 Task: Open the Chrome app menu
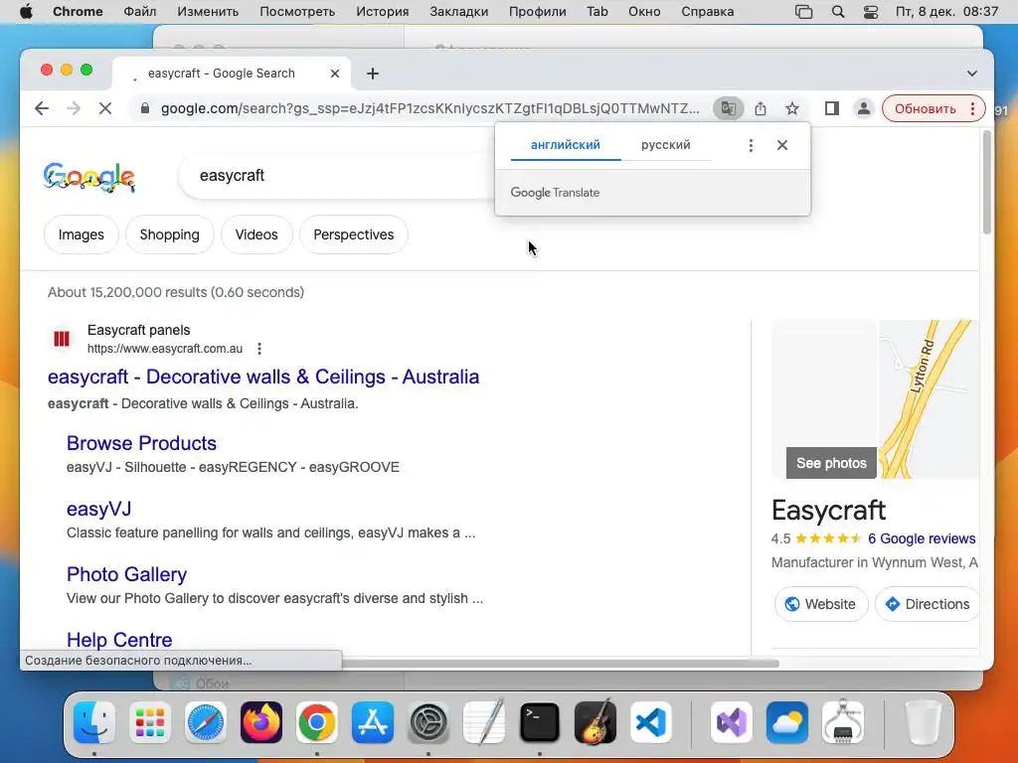tap(78, 12)
